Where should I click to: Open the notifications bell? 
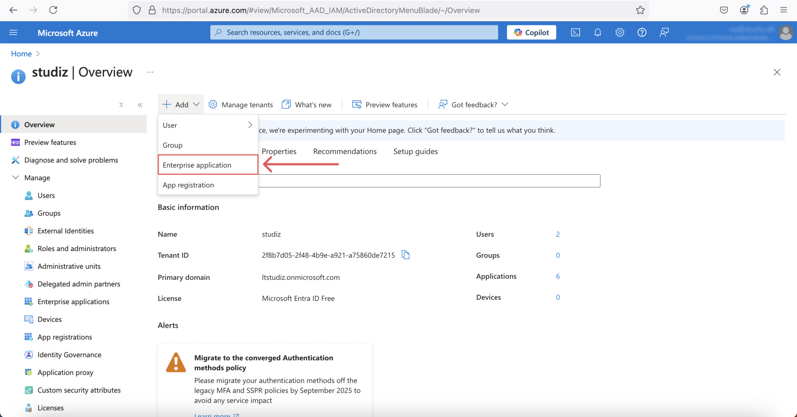(x=598, y=32)
